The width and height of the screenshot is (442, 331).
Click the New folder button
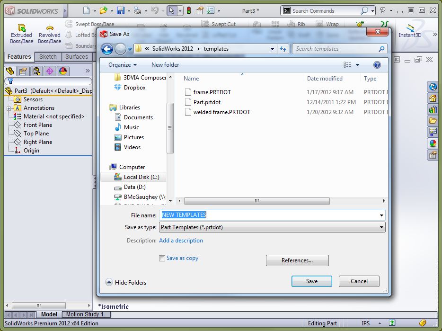[165, 65]
